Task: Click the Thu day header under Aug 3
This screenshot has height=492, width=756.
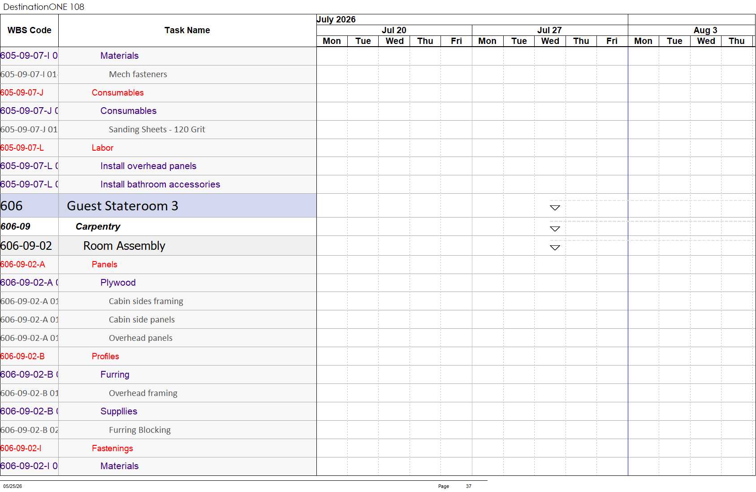Action: coord(736,41)
